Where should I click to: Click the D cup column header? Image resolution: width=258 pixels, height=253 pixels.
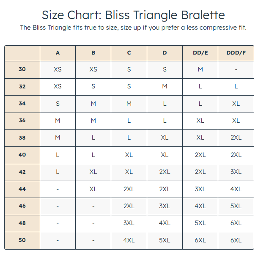point(165,53)
